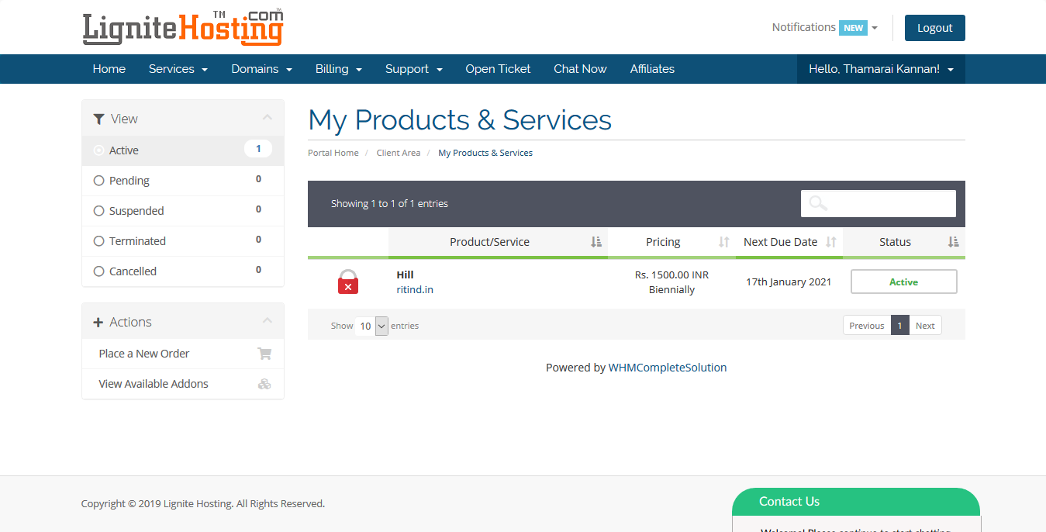
Task: Expand the Domains menu
Action: pyautogui.click(x=262, y=69)
